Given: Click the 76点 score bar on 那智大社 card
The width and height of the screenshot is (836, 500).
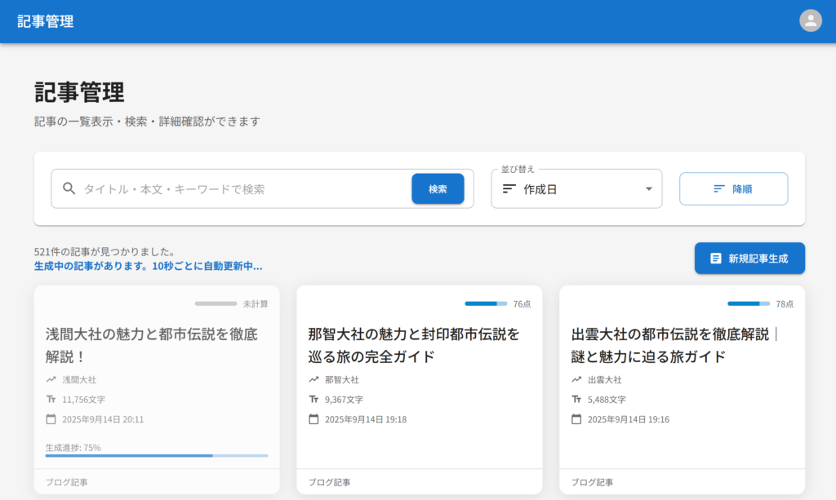Looking at the screenshot, I should click(x=485, y=303).
